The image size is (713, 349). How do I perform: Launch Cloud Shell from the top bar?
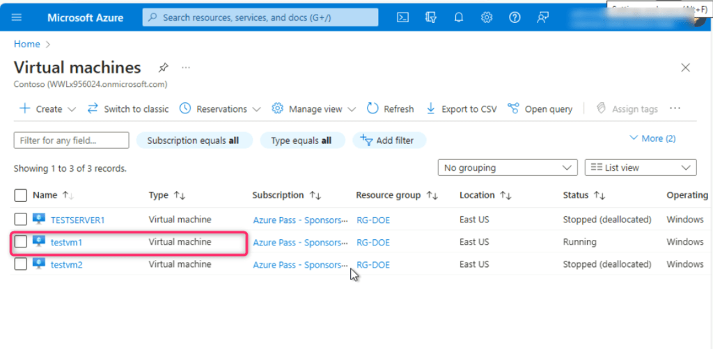point(402,17)
